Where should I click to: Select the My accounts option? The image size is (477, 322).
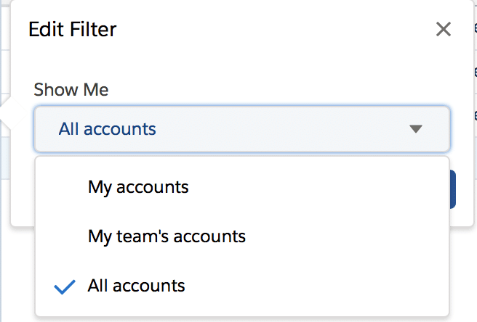[x=138, y=187]
